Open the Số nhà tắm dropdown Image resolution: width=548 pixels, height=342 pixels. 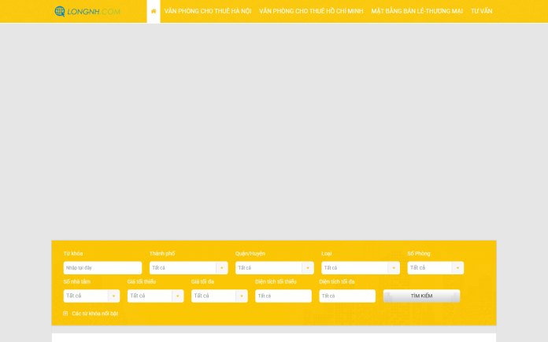pos(91,296)
